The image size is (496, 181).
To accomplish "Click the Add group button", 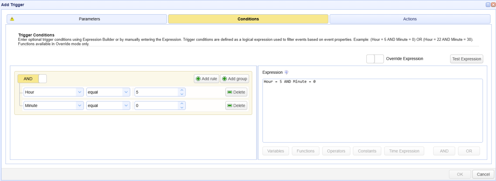I will pos(235,79).
